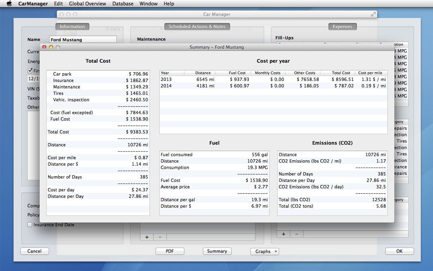Viewport: 433px width, 271px height.
Task: Click the Cancel button
Action: click(x=35, y=251)
